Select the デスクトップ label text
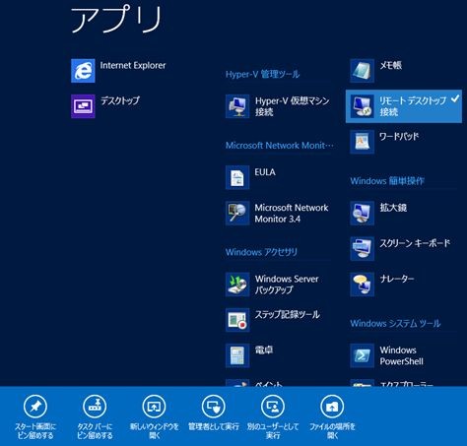 pyautogui.click(x=120, y=100)
